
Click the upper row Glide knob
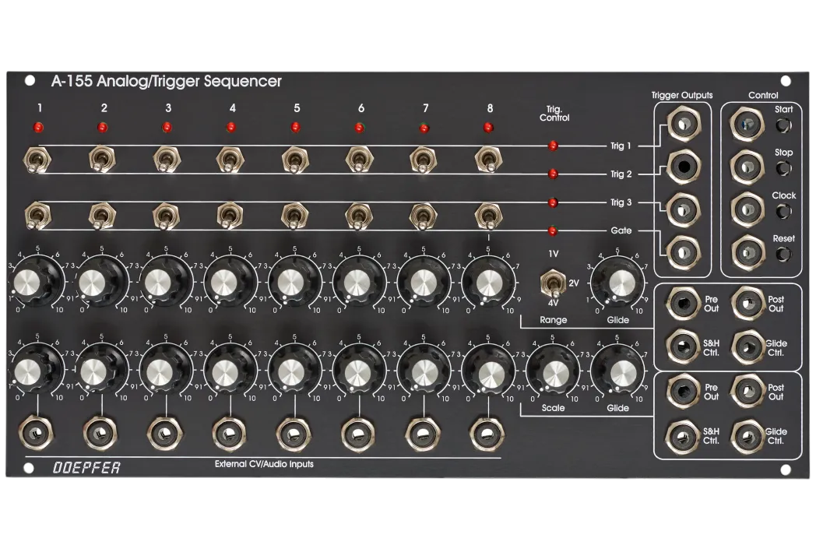[x=618, y=283]
